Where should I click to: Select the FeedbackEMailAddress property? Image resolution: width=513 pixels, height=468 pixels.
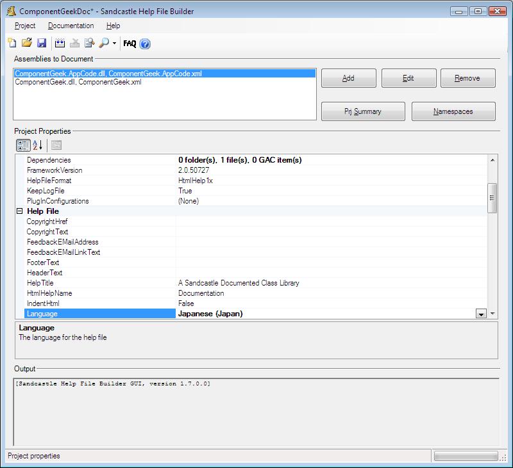[x=62, y=242]
